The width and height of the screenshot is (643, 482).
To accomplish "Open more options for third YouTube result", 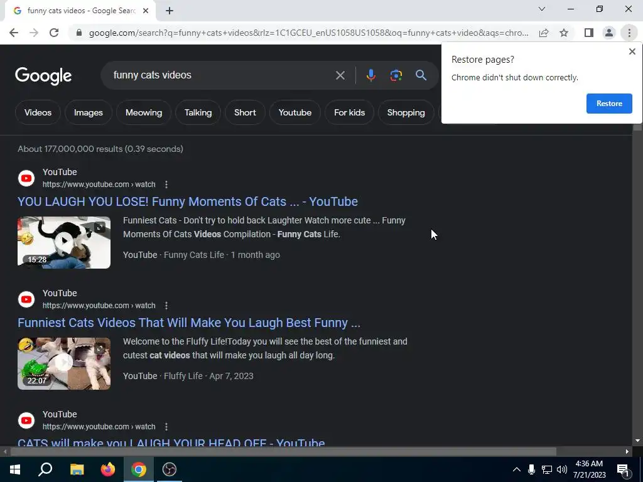I will [166, 427].
